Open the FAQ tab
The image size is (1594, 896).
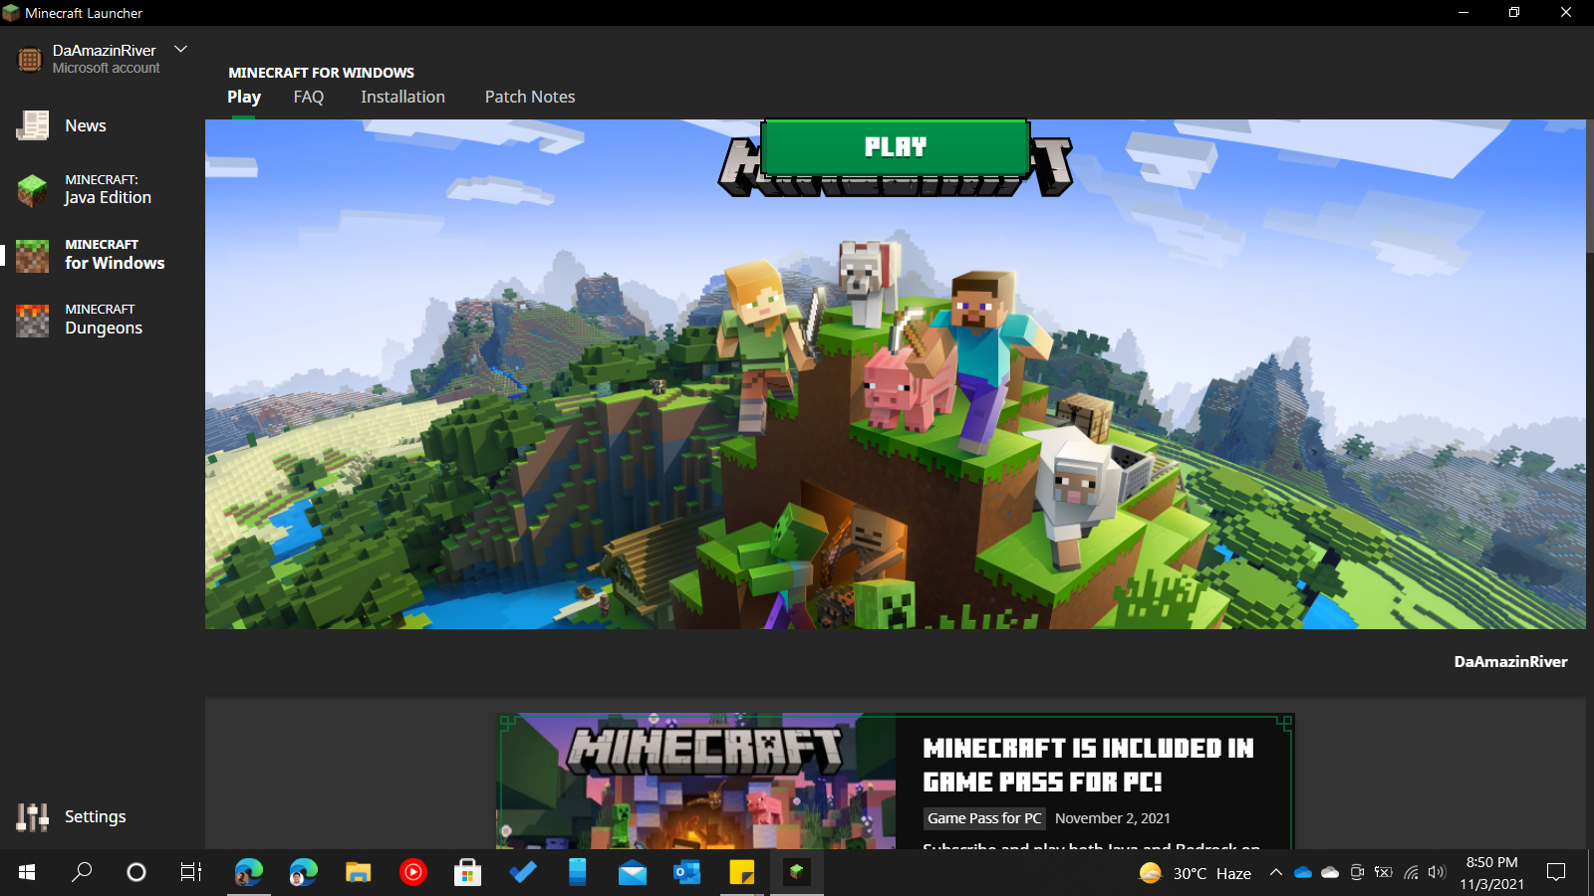point(309,97)
